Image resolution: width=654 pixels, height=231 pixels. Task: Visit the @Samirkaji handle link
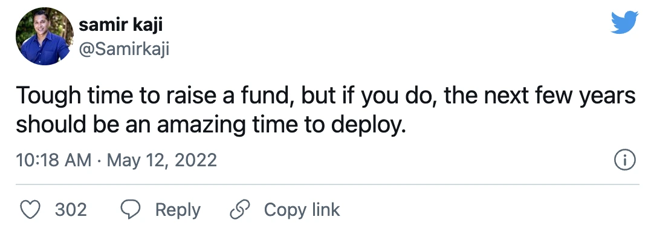coord(124,50)
